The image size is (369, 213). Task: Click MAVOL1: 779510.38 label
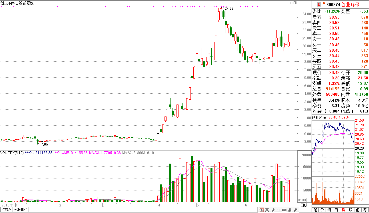105,153
